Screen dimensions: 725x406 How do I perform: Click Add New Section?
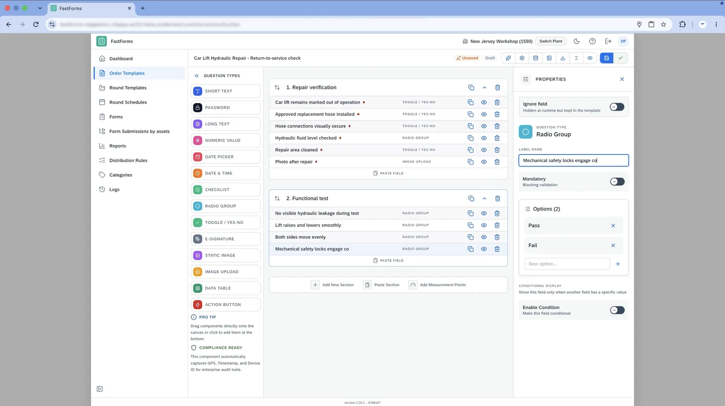tap(333, 285)
